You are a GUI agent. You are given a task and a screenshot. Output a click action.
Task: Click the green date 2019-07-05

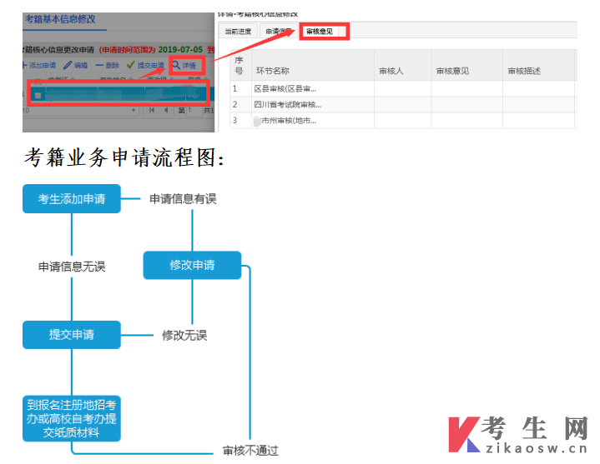pos(180,49)
